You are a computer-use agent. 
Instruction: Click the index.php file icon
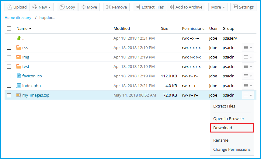click(x=19, y=86)
